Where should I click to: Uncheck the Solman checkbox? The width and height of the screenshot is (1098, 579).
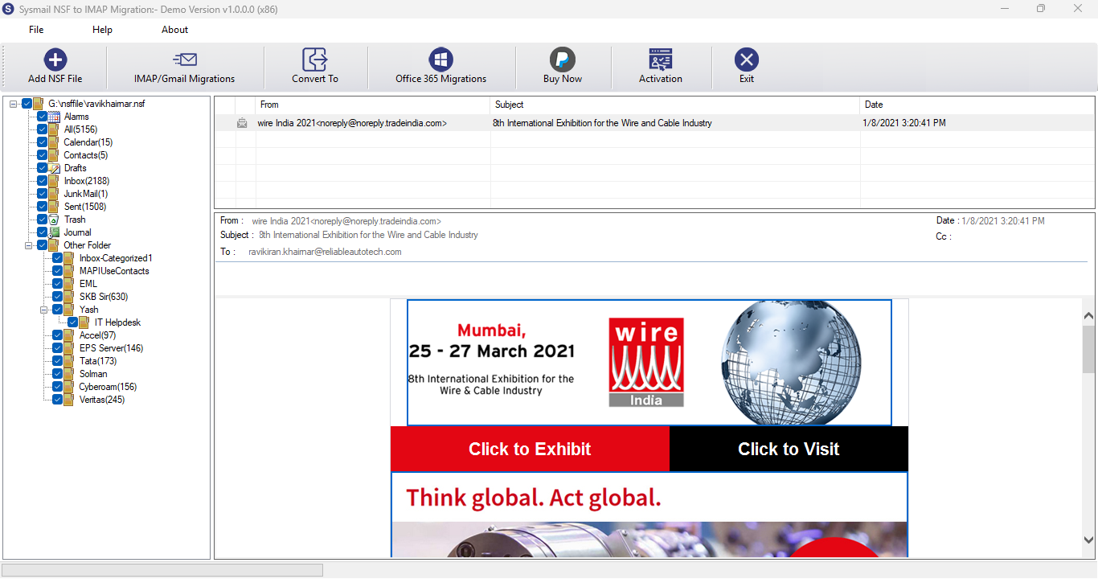[58, 374]
